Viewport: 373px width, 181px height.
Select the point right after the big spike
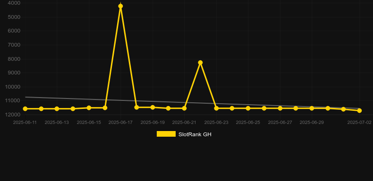click(x=136, y=107)
